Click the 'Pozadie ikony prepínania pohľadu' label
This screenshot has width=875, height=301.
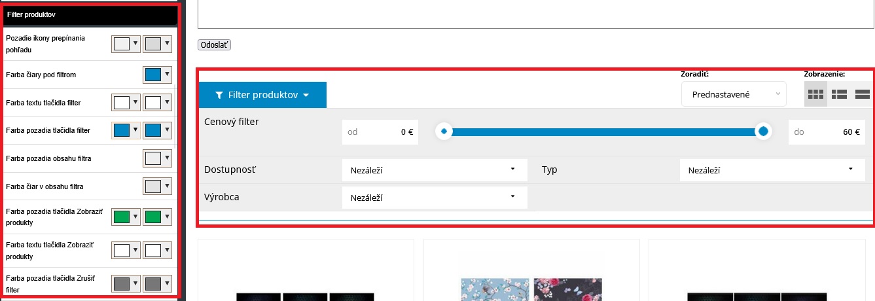[x=45, y=44]
